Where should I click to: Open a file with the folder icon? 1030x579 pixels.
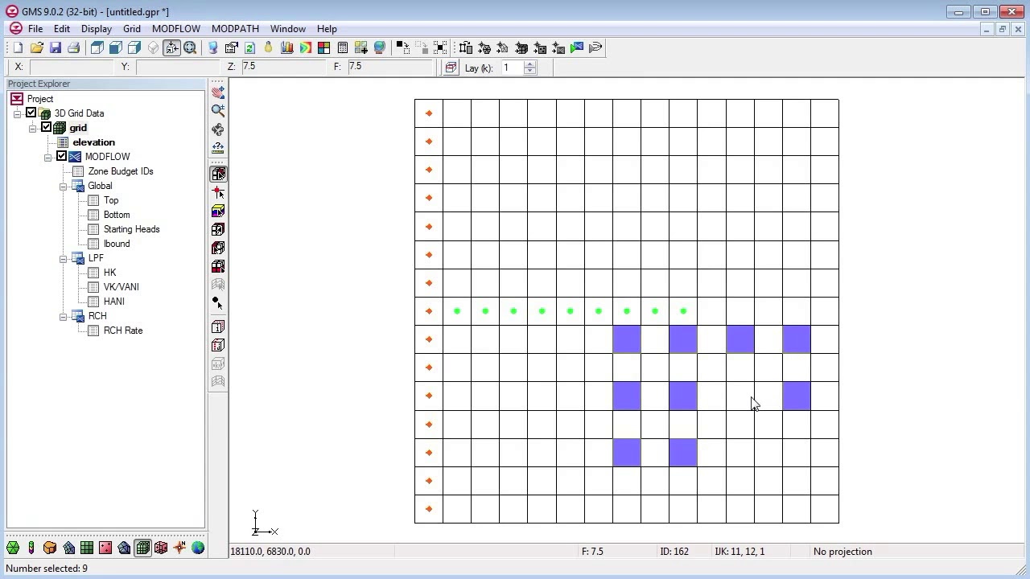tap(36, 48)
